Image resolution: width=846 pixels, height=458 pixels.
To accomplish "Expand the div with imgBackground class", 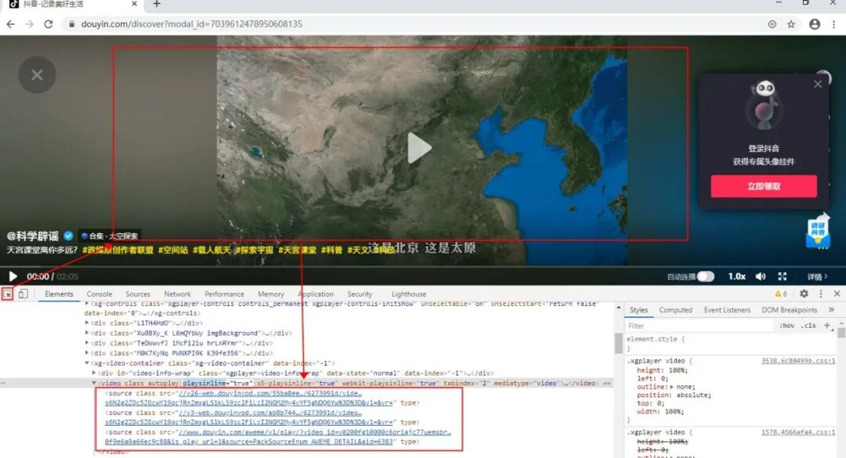I will [87, 333].
